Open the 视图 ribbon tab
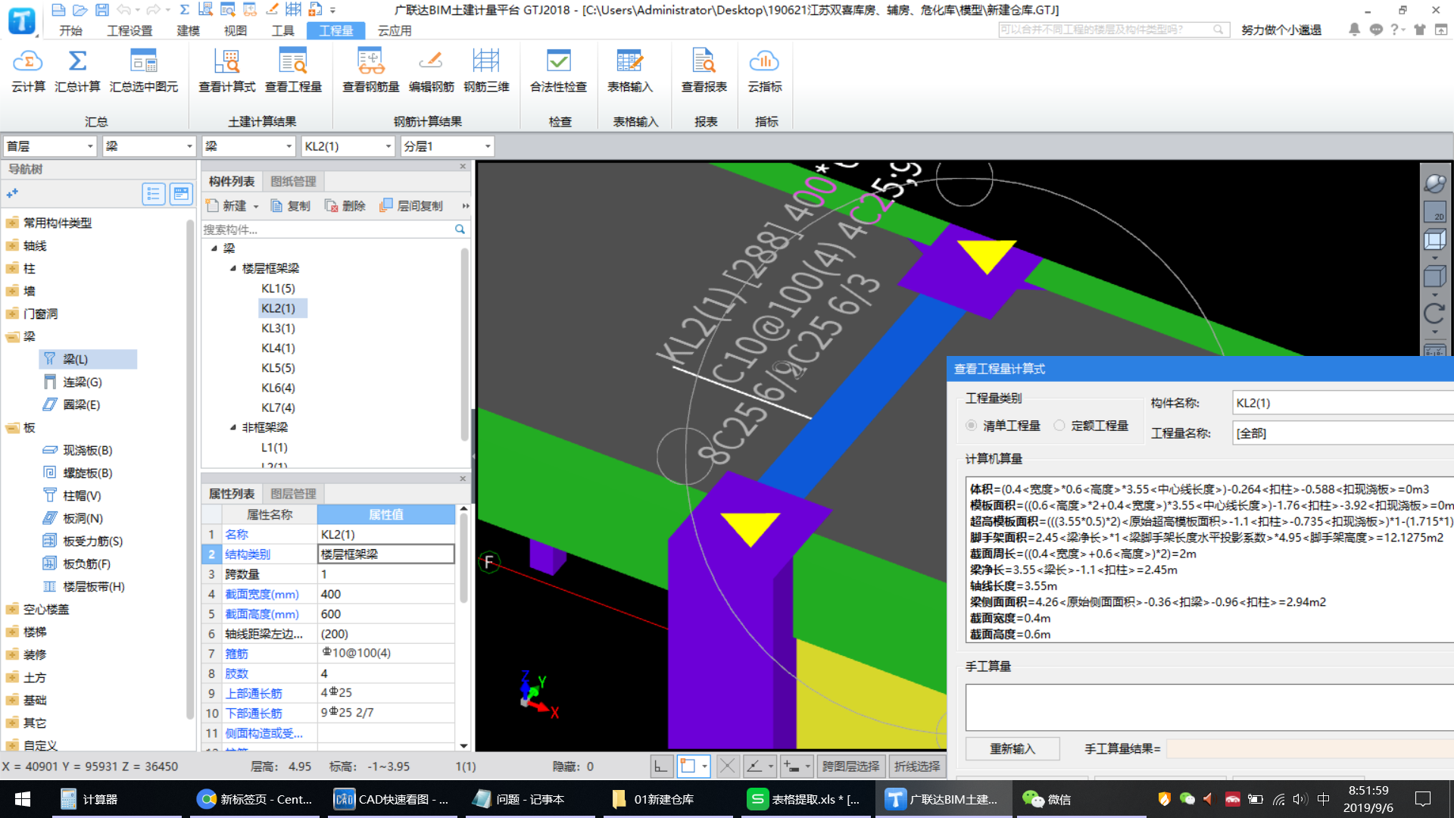 click(x=236, y=30)
